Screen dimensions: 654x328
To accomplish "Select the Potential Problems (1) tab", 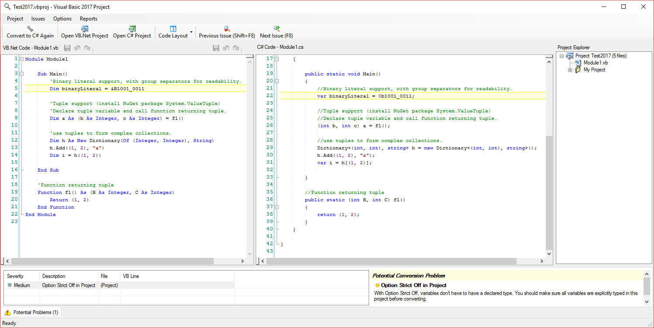I will coord(31,312).
